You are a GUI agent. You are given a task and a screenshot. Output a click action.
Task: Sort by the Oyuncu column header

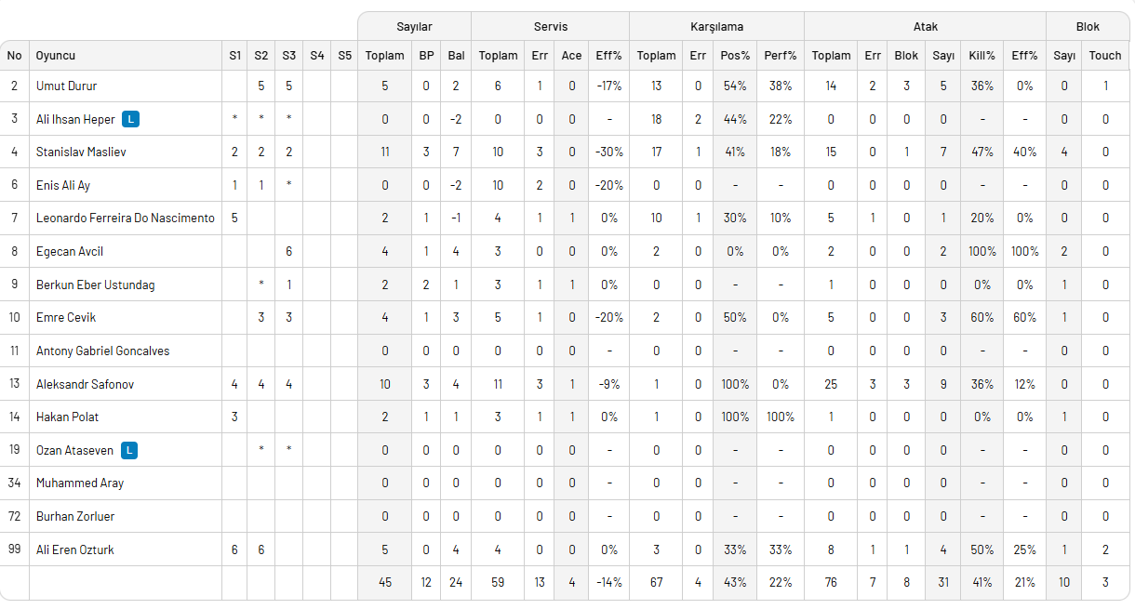click(x=56, y=56)
